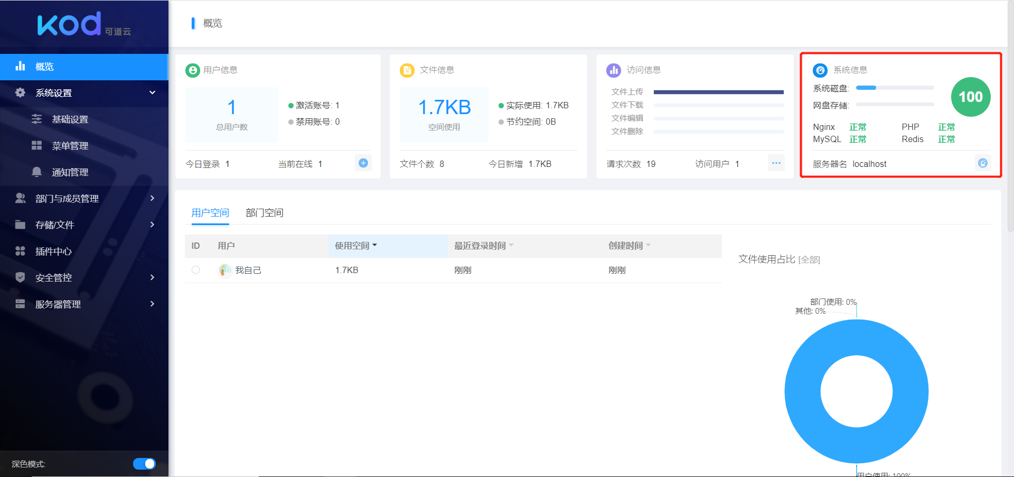The image size is (1014, 477).
Task: Expand the 安全管控 arrow
Action: click(x=152, y=277)
